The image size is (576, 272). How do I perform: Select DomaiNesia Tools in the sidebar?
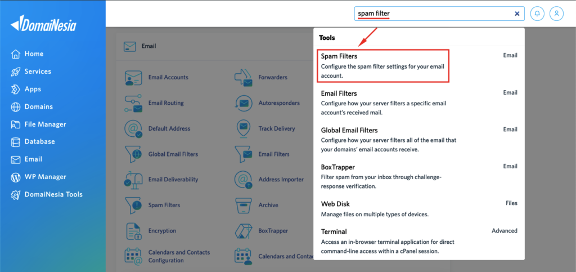53,195
